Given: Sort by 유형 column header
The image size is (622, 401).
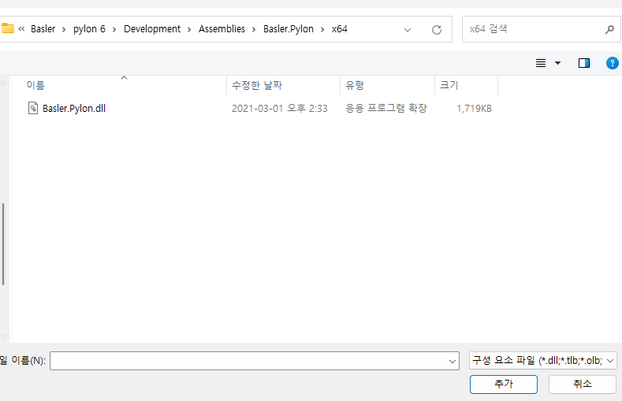Looking at the screenshot, I should 387,85.
